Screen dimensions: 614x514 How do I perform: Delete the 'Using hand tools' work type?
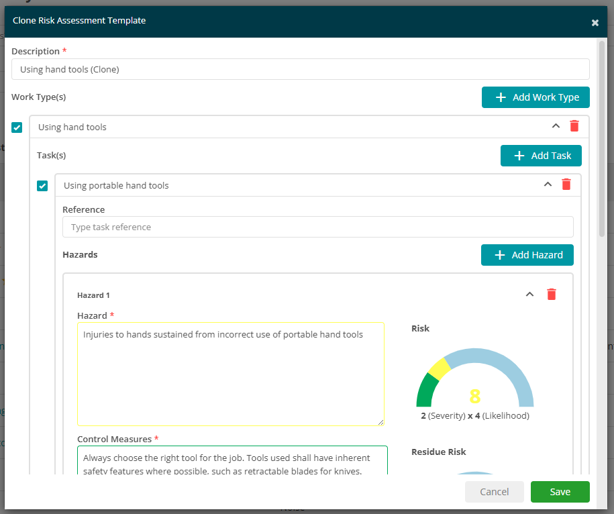(x=574, y=126)
